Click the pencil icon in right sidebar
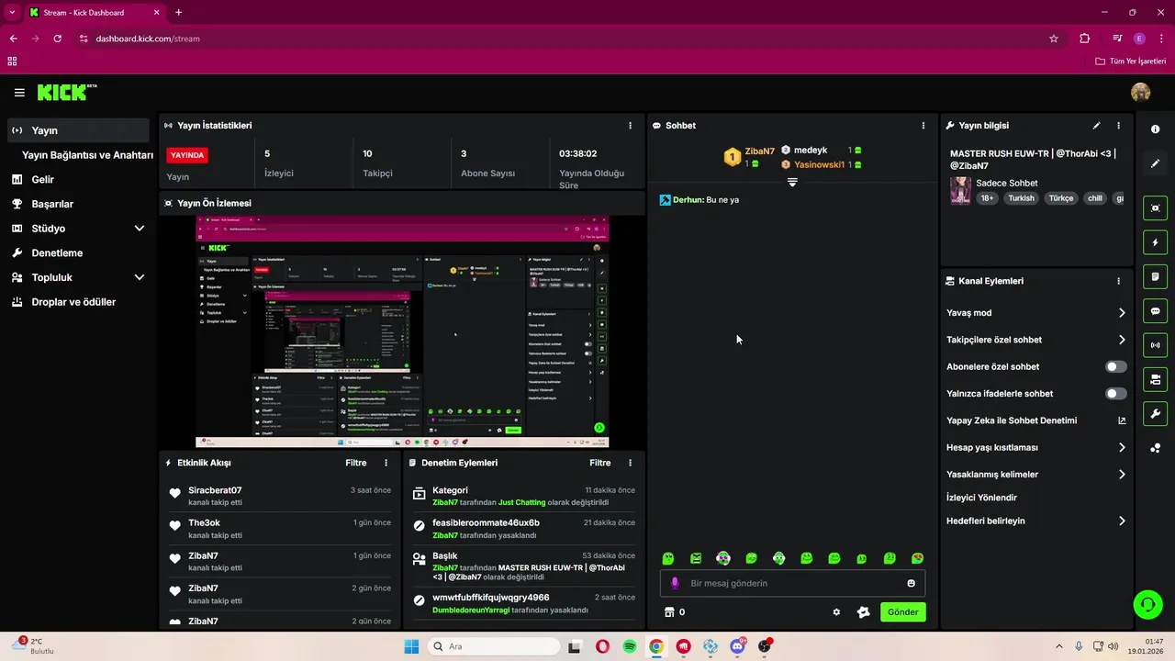 pyautogui.click(x=1156, y=163)
